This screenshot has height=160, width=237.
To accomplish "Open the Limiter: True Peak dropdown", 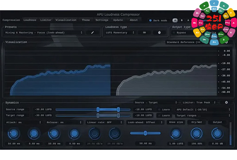I will (199, 102).
